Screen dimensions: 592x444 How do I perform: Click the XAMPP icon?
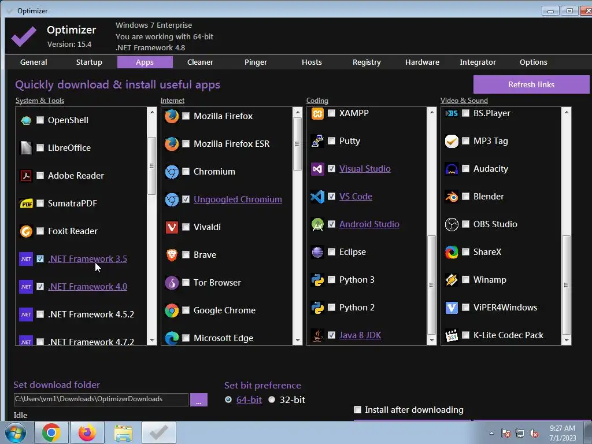point(317,113)
